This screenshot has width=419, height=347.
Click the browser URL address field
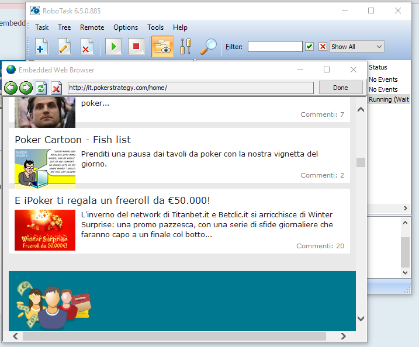(x=191, y=88)
